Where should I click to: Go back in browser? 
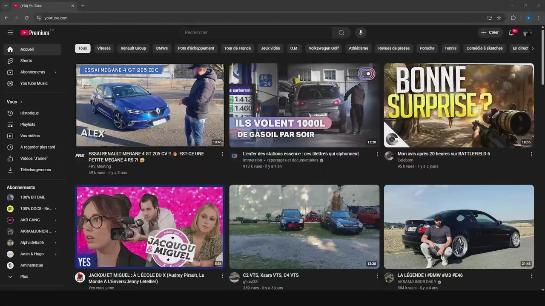tap(6, 18)
